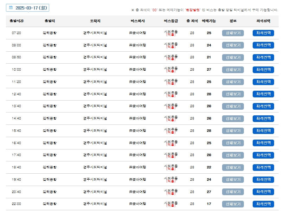The width and height of the screenshot is (285, 218).
Task: Click the 예매가능 column header
Action: click(x=209, y=21)
